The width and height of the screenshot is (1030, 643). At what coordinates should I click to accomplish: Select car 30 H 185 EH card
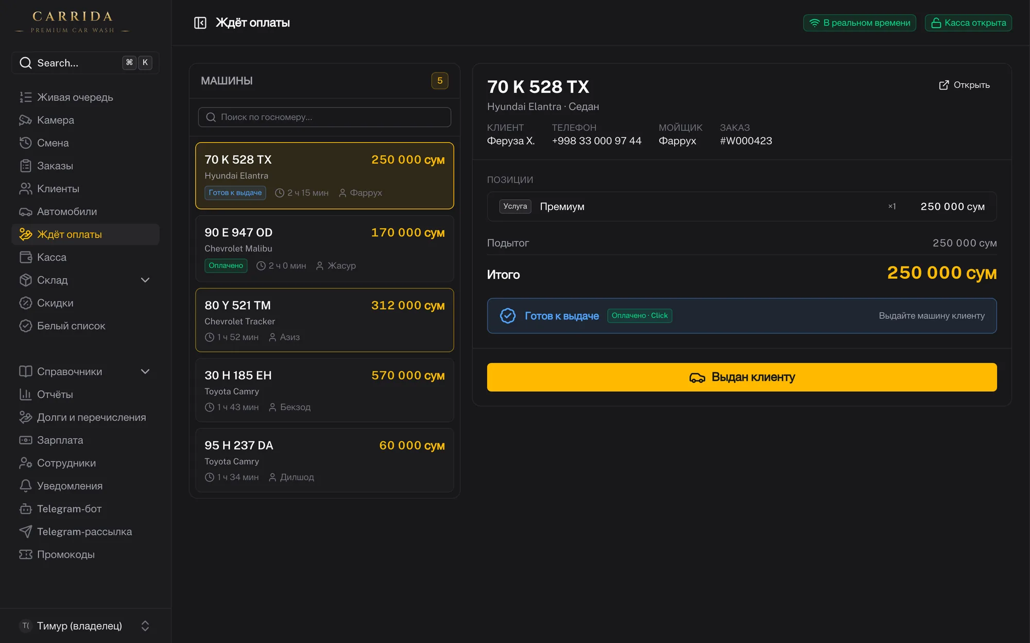[x=324, y=390]
